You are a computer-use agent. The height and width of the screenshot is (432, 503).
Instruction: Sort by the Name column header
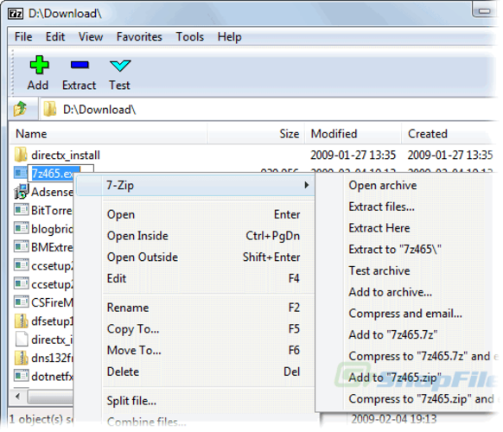[109, 134]
